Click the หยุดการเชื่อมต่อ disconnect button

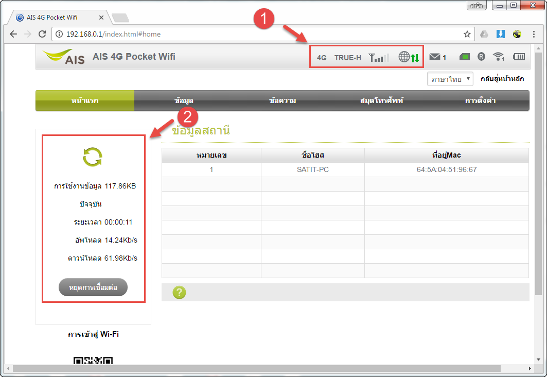click(93, 287)
